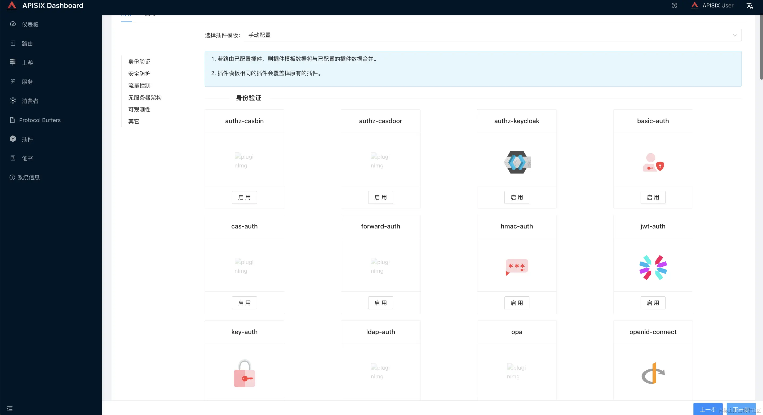Click 上一步 previous step button
The width and height of the screenshot is (763, 415).
pyautogui.click(x=707, y=409)
